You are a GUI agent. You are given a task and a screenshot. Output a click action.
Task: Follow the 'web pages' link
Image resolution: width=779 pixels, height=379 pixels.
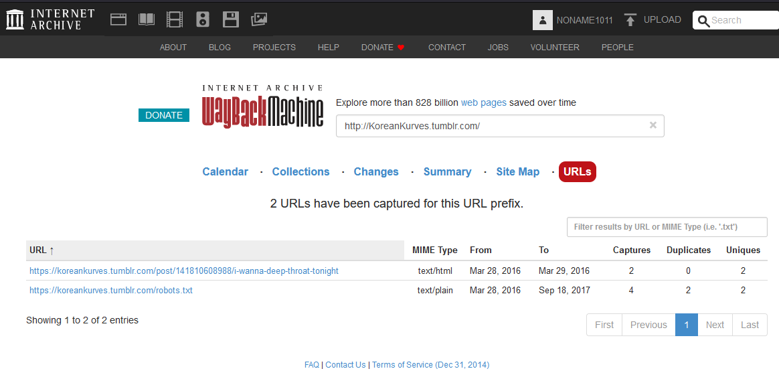(x=483, y=103)
